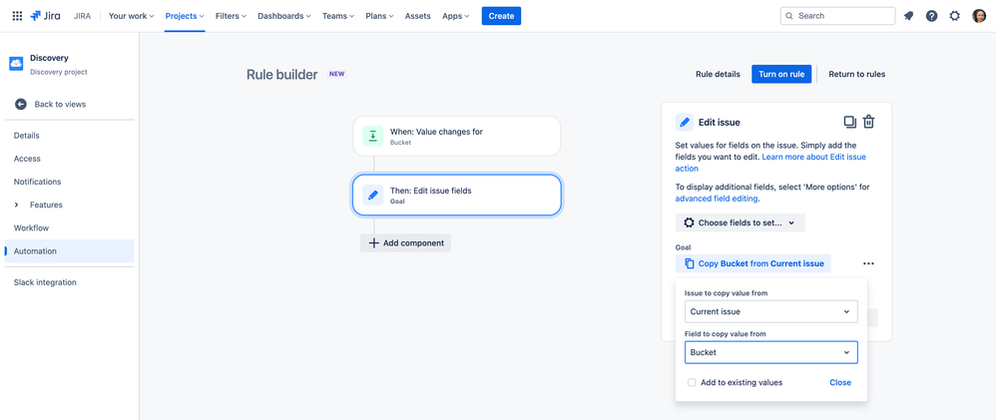Click into the Search field
This screenshot has height=420, width=996.
click(x=838, y=16)
